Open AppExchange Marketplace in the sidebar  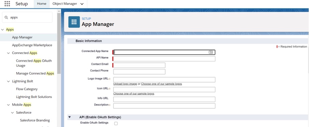click(x=32, y=45)
